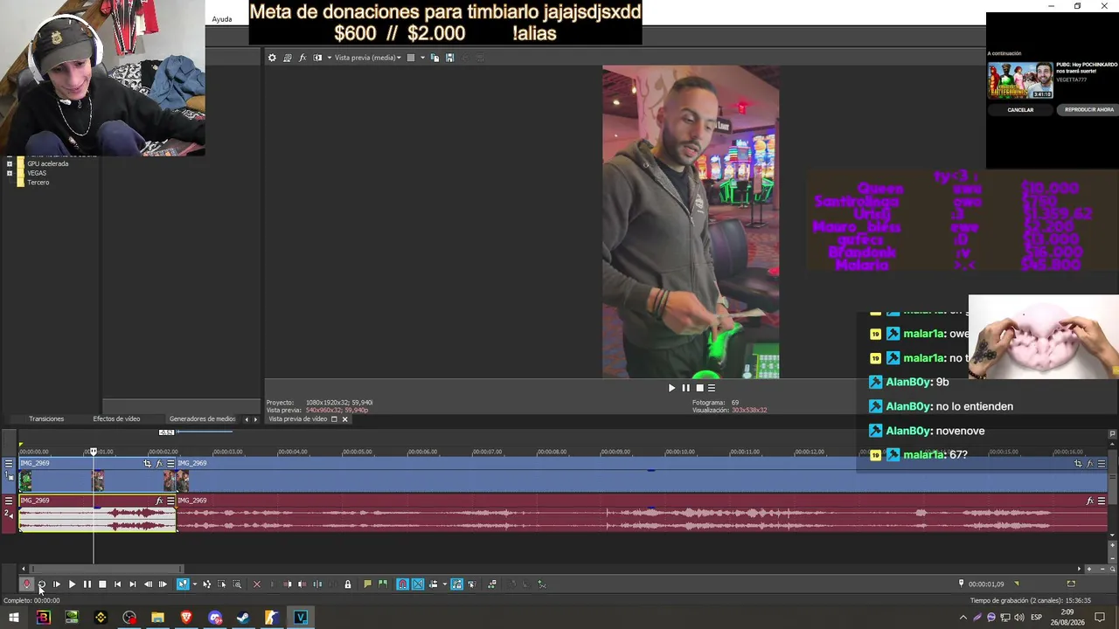Select the second IMG_2969 video event

(642, 474)
